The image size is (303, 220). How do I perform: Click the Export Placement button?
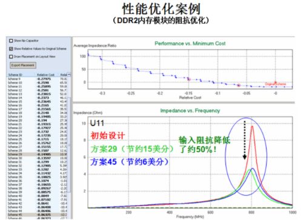23,65
